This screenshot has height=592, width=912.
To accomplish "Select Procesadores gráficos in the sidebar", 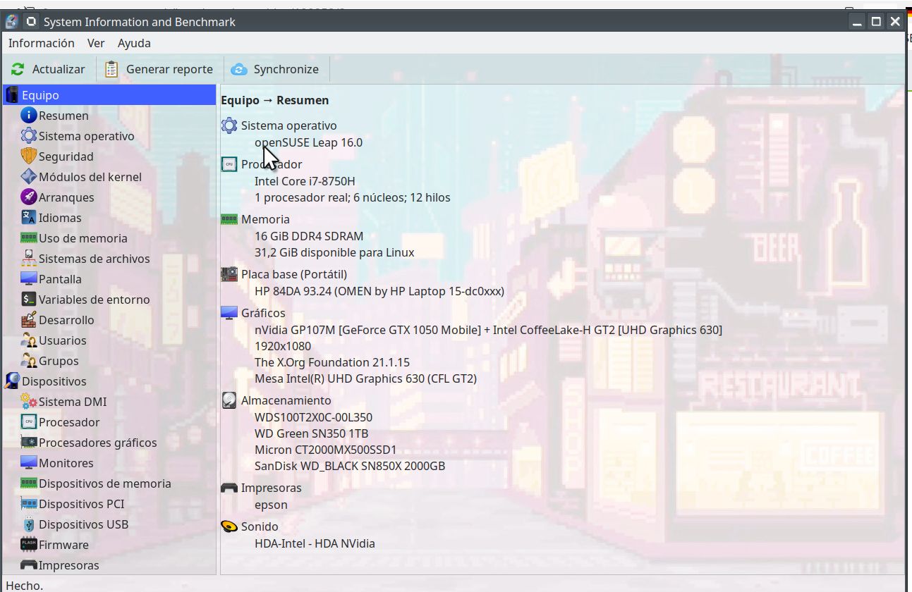I will [x=97, y=443].
